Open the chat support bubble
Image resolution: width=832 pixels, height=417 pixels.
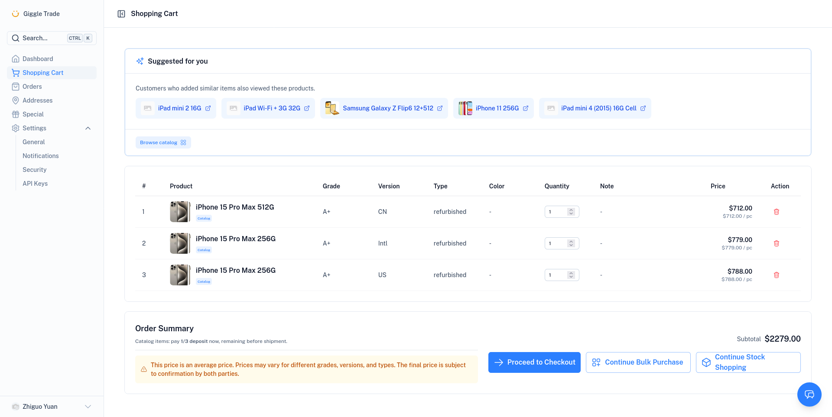[809, 394]
